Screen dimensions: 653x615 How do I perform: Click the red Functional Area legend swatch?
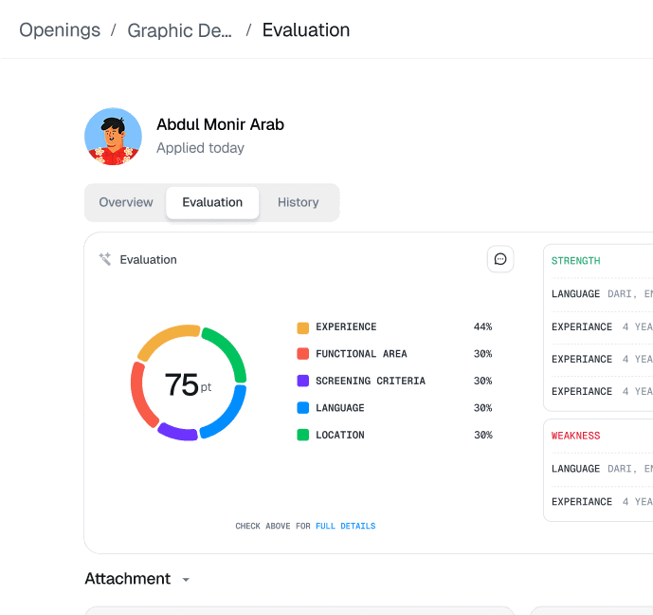(302, 354)
